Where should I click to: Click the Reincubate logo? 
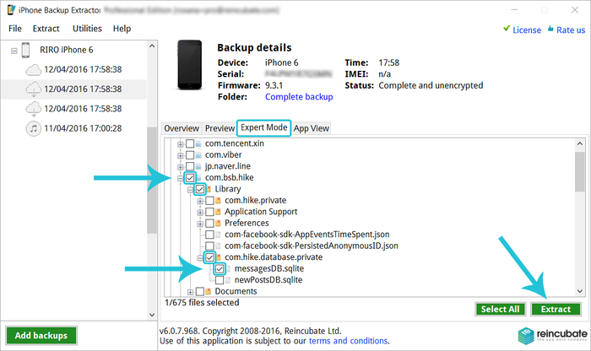click(552, 336)
